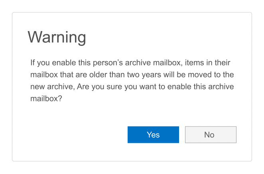Click the first line of warning text
The image size is (264, 174).
tap(130, 63)
